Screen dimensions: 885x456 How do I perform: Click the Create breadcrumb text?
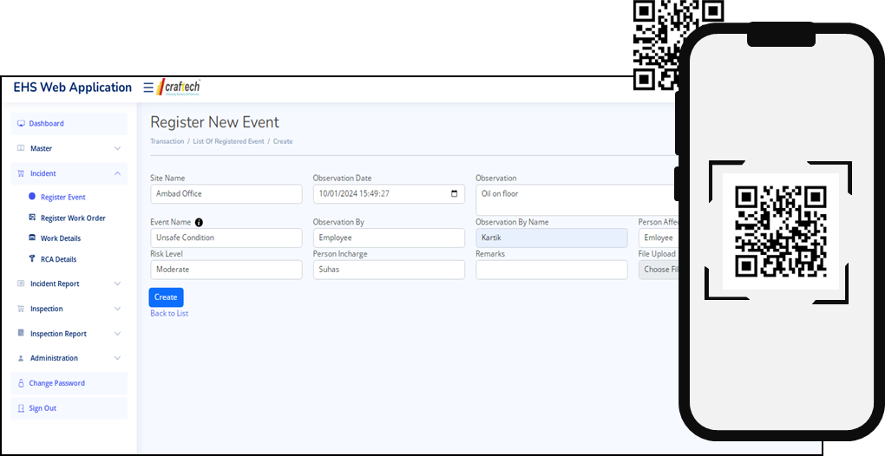point(283,141)
